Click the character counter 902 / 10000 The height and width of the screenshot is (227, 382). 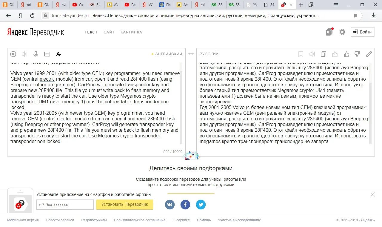173,152
